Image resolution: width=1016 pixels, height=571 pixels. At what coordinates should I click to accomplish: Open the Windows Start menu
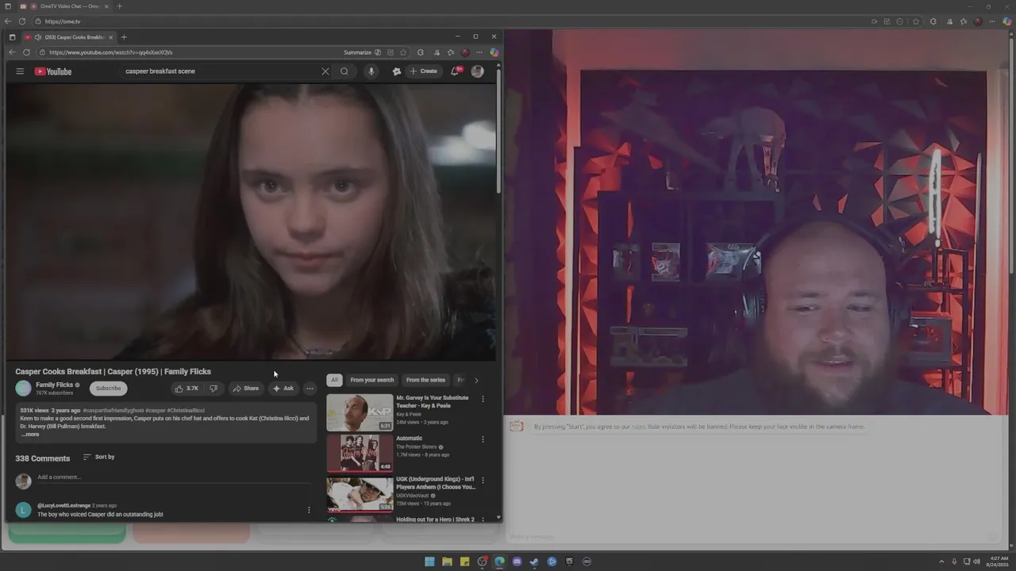tap(429, 561)
